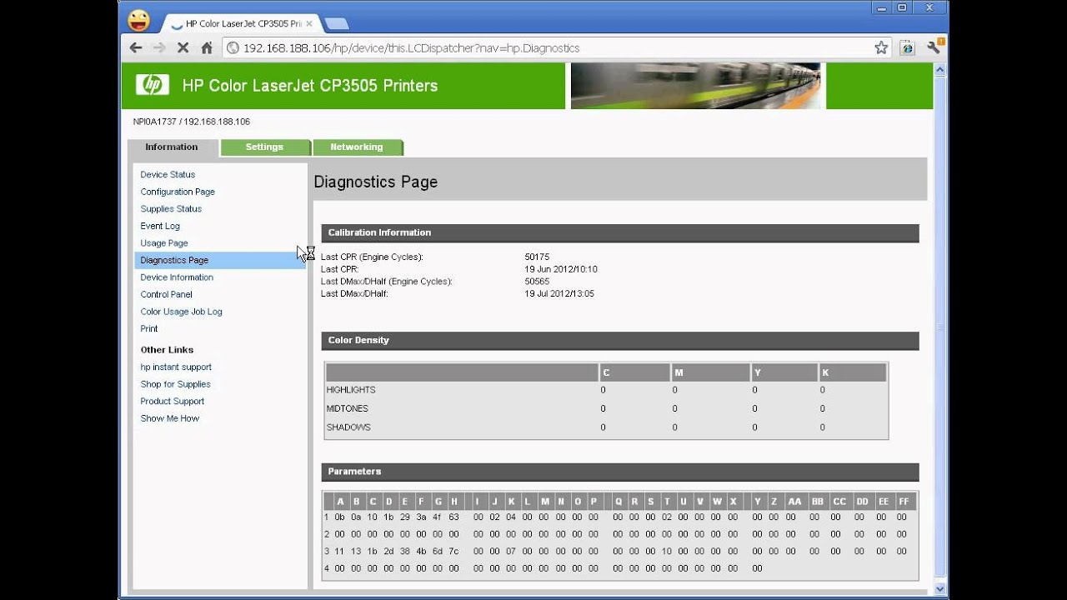Open the Print link in sidebar
This screenshot has width=1067, height=600.
(149, 328)
